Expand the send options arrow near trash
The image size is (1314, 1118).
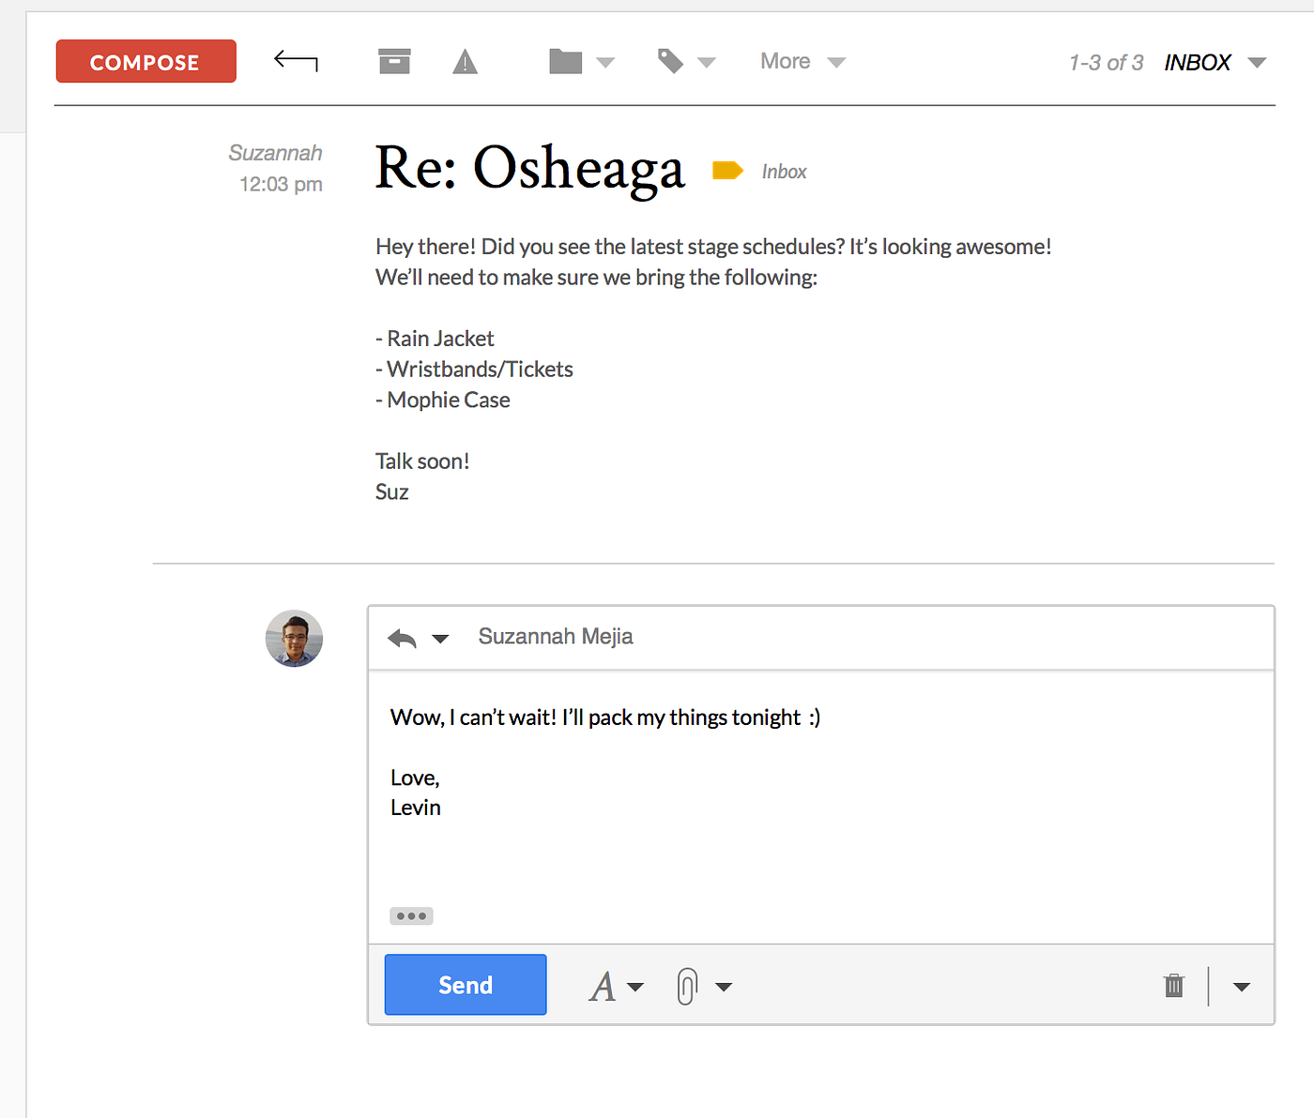pyautogui.click(x=1242, y=986)
